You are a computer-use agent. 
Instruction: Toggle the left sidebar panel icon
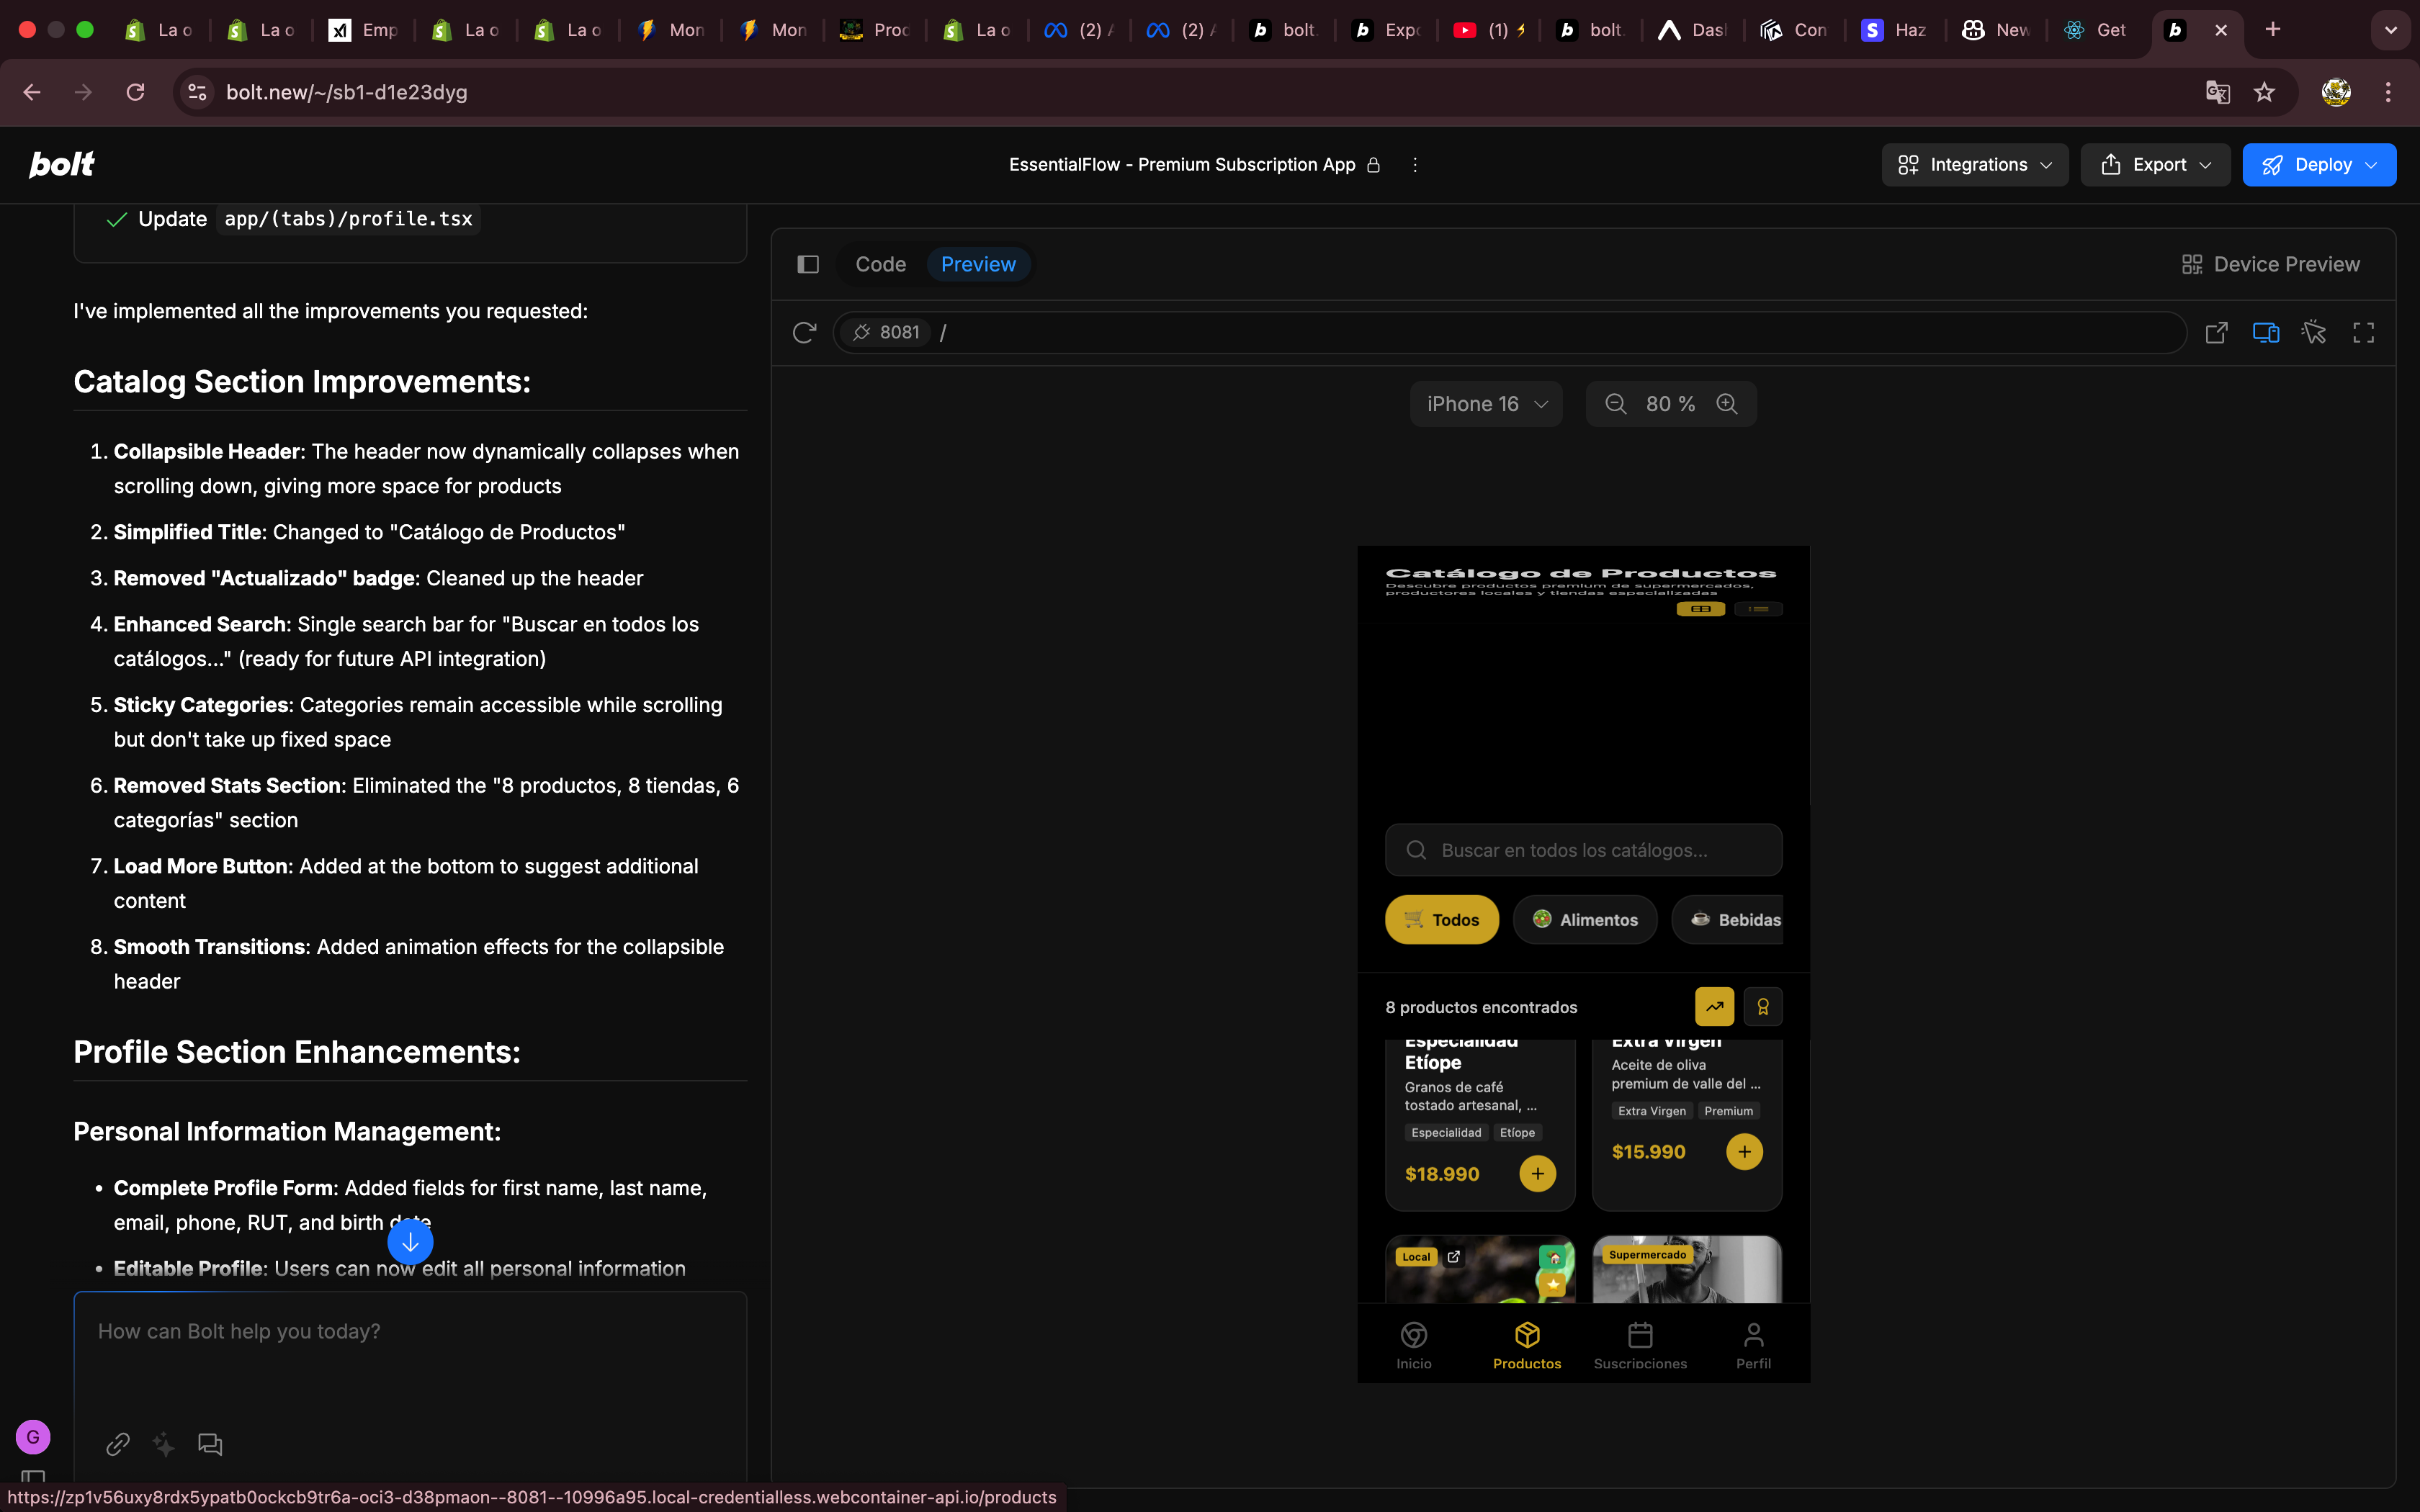pyautogui.click(x=808, y=264)
